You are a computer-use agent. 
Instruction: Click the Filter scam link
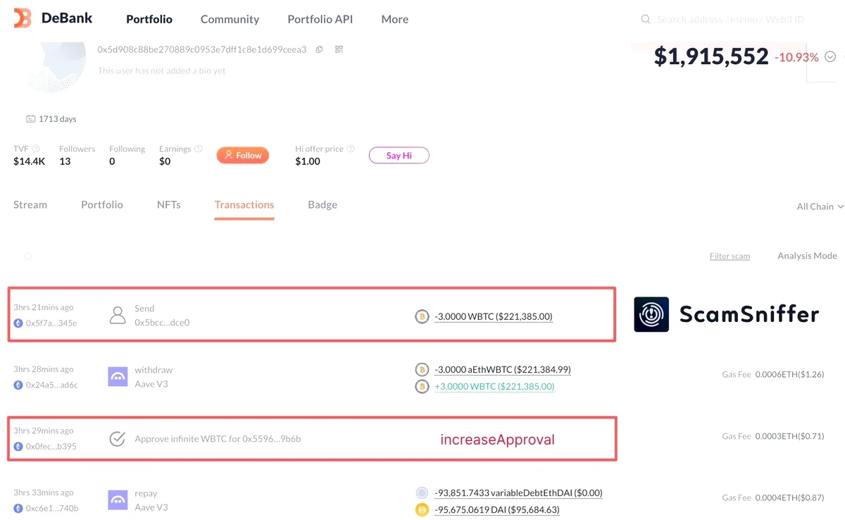(x=730, y=256)
